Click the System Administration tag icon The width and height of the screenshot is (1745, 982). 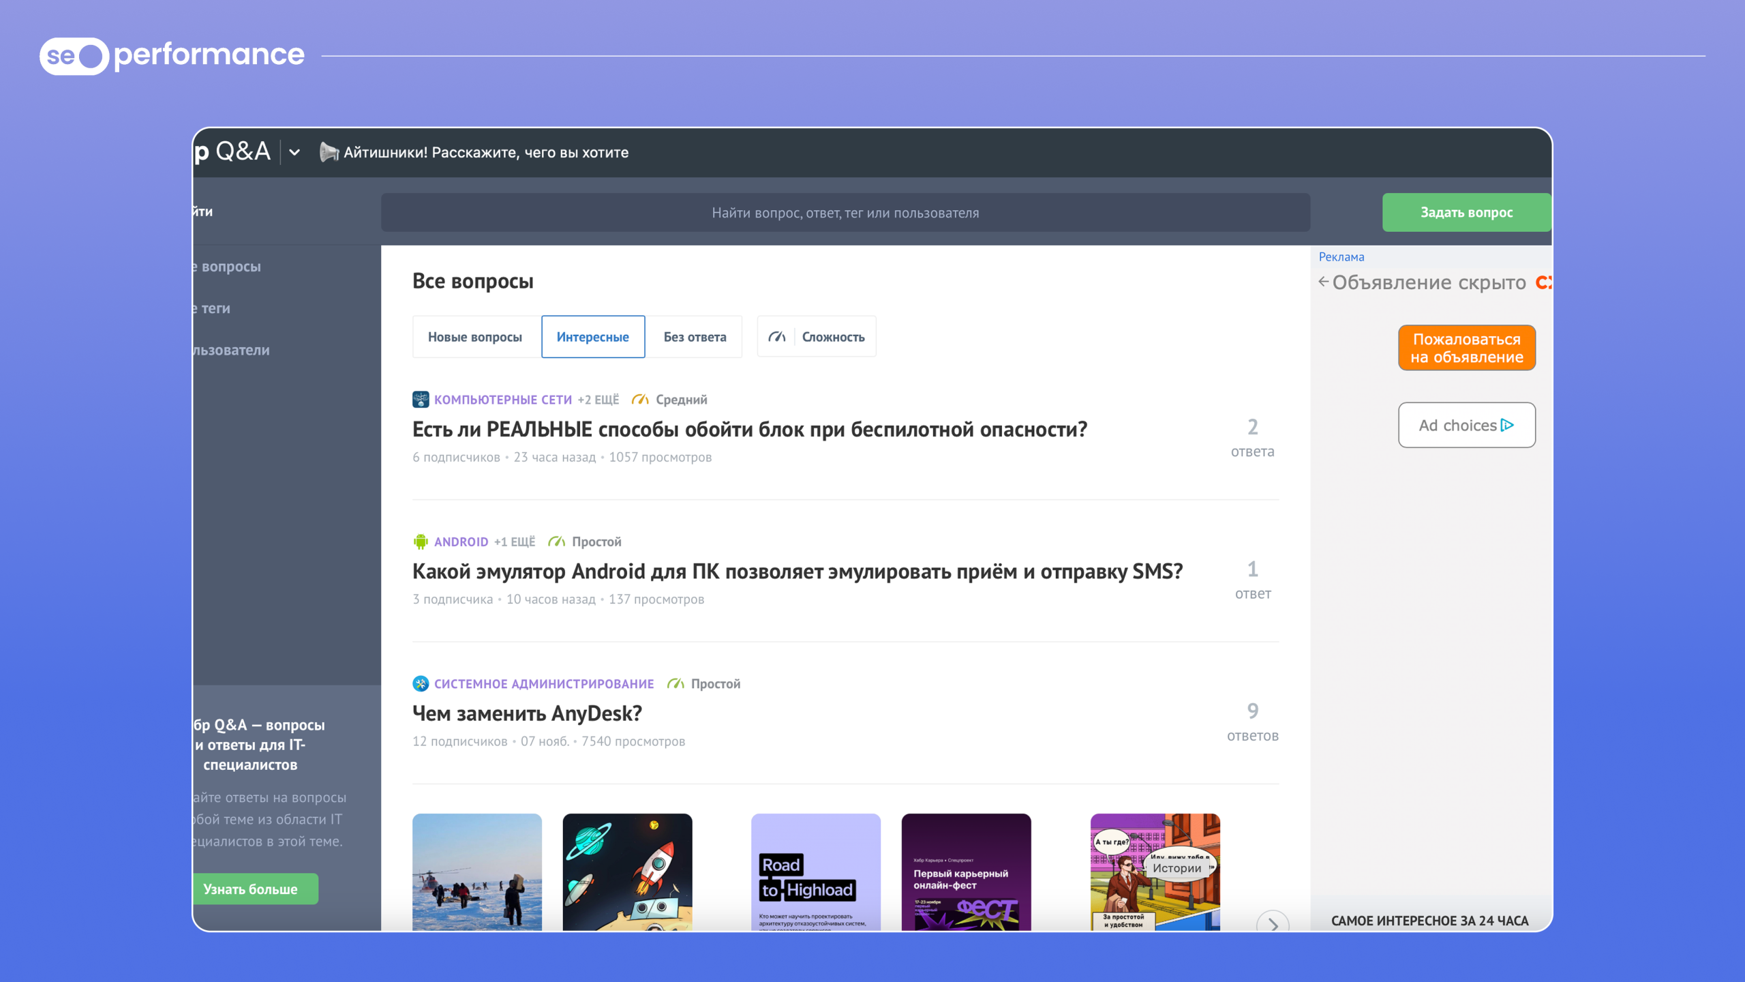click(421, 683)
